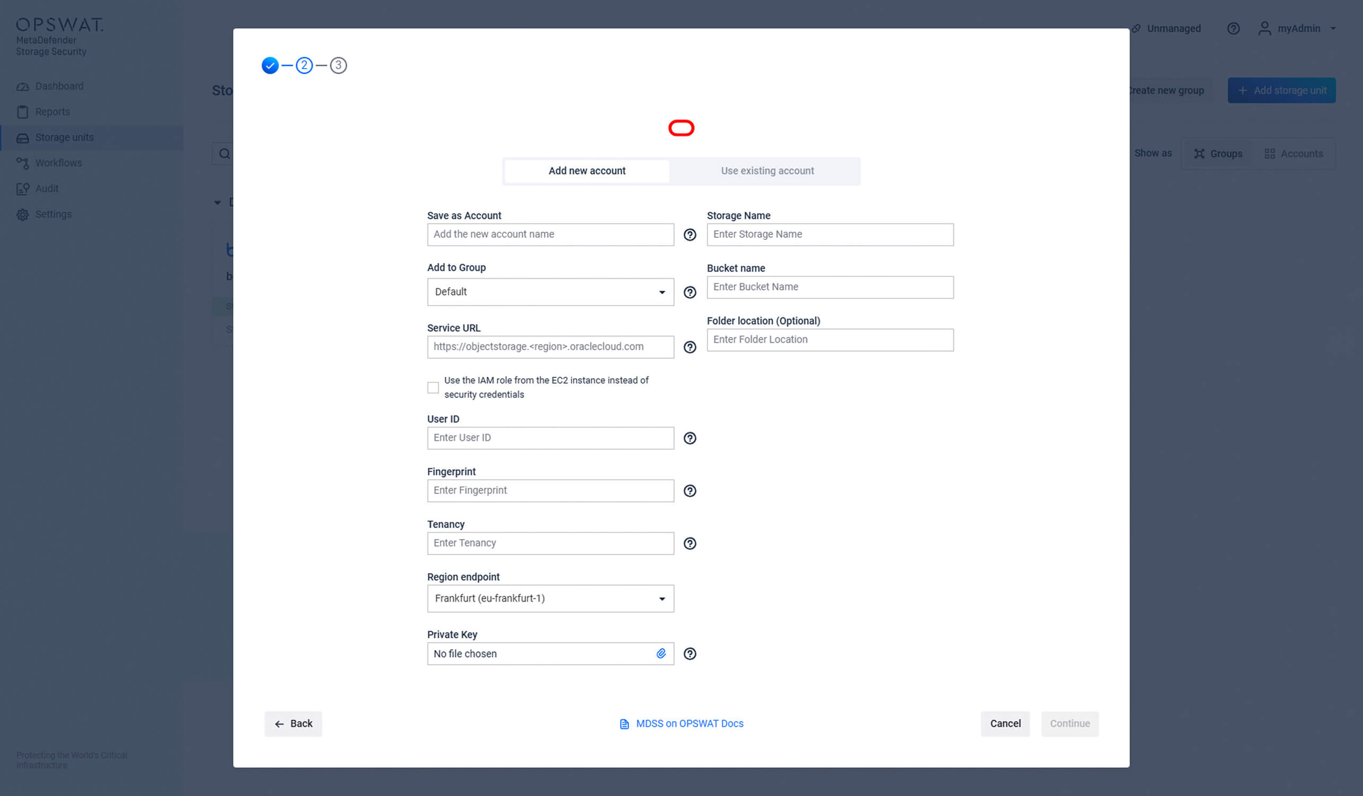Select the Add new account tab
Image resolution: width=1363 pixels, height=796 pixels.
[x=587, y=171]
